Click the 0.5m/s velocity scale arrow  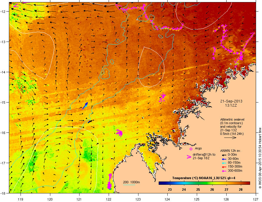230,138
